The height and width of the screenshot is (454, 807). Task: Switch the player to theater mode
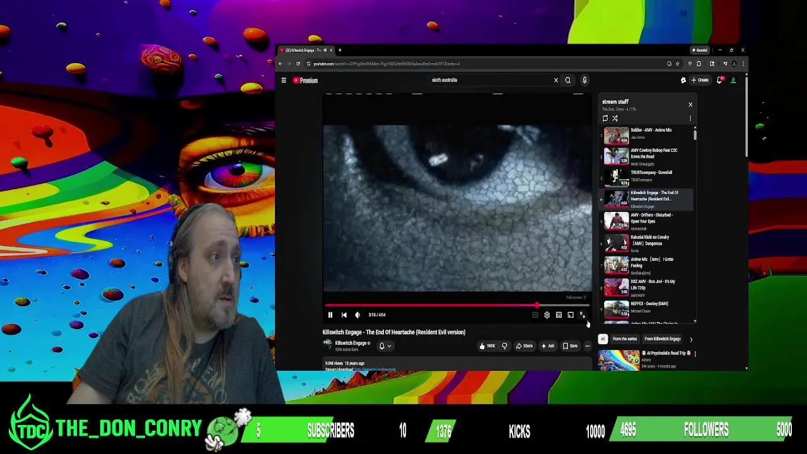click(559, 315)
